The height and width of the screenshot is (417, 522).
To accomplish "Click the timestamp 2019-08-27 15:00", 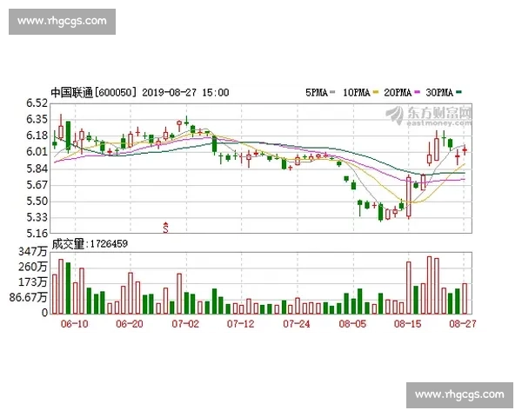I will click(186, 92).
